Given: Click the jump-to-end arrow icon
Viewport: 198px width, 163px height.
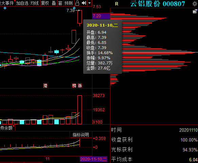Looking at the screenshot, I should pyautogui.click(x=84, y=3).
